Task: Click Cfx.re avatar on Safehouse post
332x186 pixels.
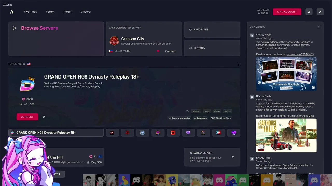Action: pyautogui.click(x=252, y=97)
